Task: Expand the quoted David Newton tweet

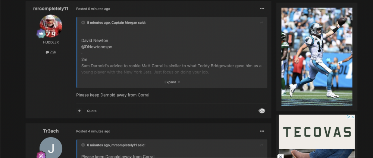Action: [172, 82]
